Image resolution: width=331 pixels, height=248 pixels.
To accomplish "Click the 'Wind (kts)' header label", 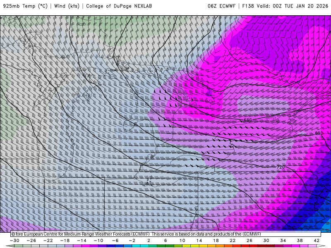I will [x=67, y=6].
